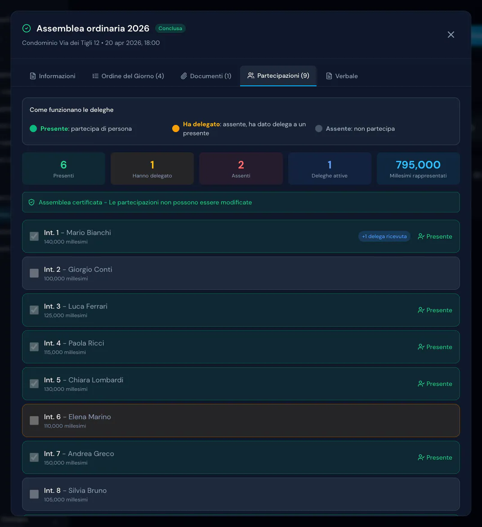Click the Conclusa status badge
The image size is (482, 527).
(x=170, y=28)
